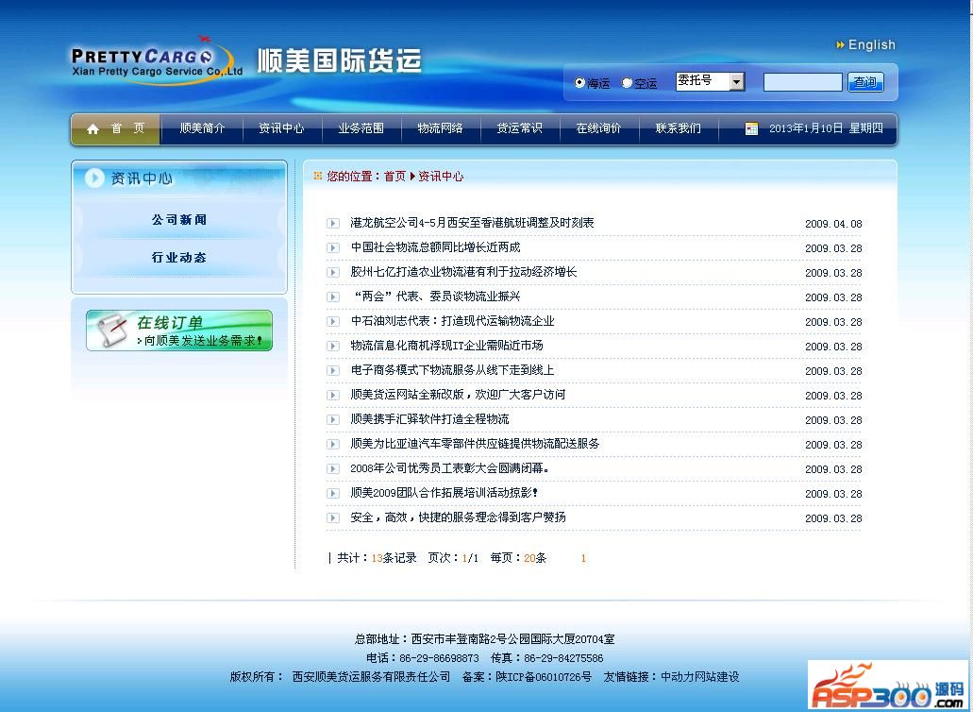Image resolution: width=973 pixels, height=712 pixels.
Task: Click arrow icon beside 电子商务模式 news item
Action: 333,370
